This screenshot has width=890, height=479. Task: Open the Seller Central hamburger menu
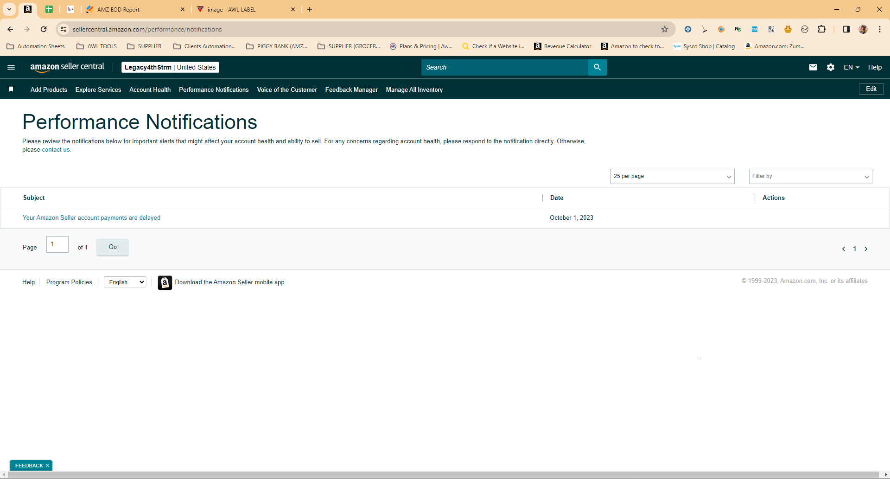click(11, 67)
